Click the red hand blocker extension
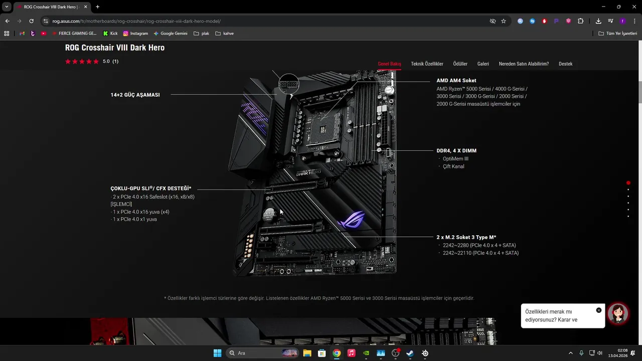Screen dimensions: 642x361 coord(544,21)
